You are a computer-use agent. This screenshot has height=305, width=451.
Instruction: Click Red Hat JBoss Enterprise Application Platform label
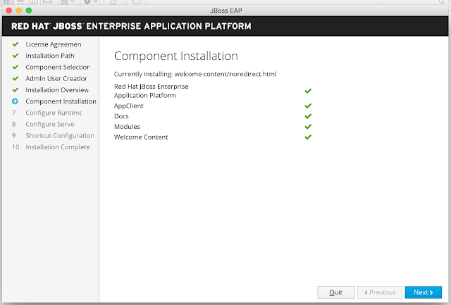(x=152, y=91)
